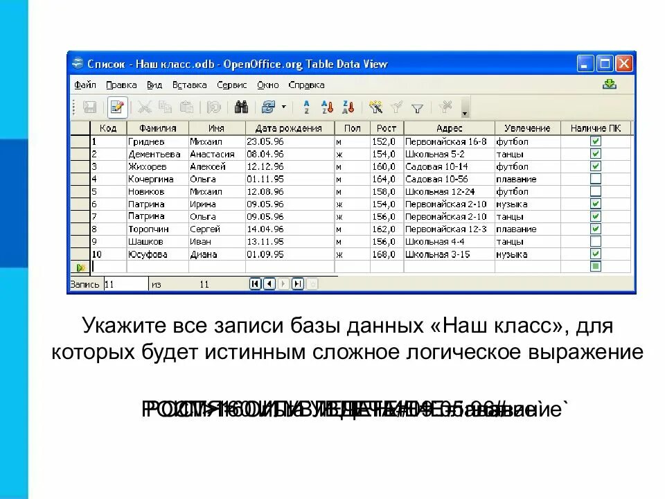Open the Окно menu

pyautogui.click(x=267, y=85)
